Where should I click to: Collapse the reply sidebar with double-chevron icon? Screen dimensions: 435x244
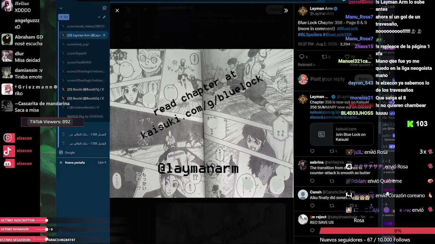[x=286, y=11]
